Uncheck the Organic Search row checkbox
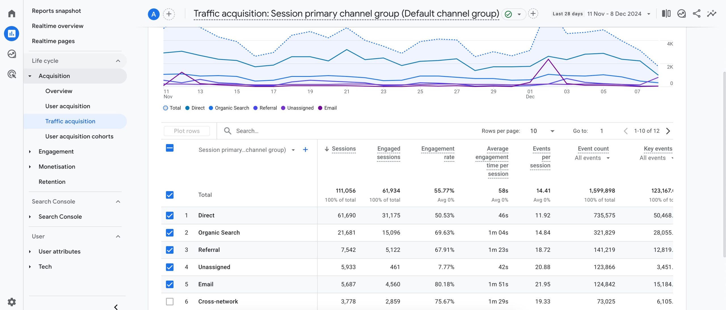This screenshot has height=310, width=726. pyautogui.click(x=170, y=233)
